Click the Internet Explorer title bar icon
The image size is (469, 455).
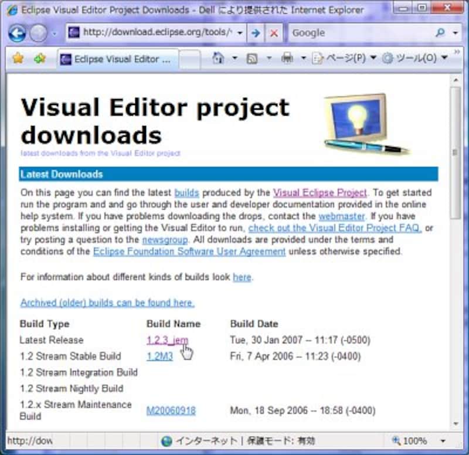point(12,10)
